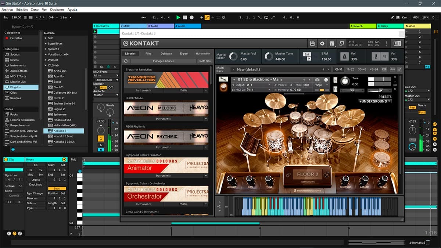Click the Instr Nav button
Image resolution: width=441 pixels, height=248 pixels.
click(x=205, y=61)
